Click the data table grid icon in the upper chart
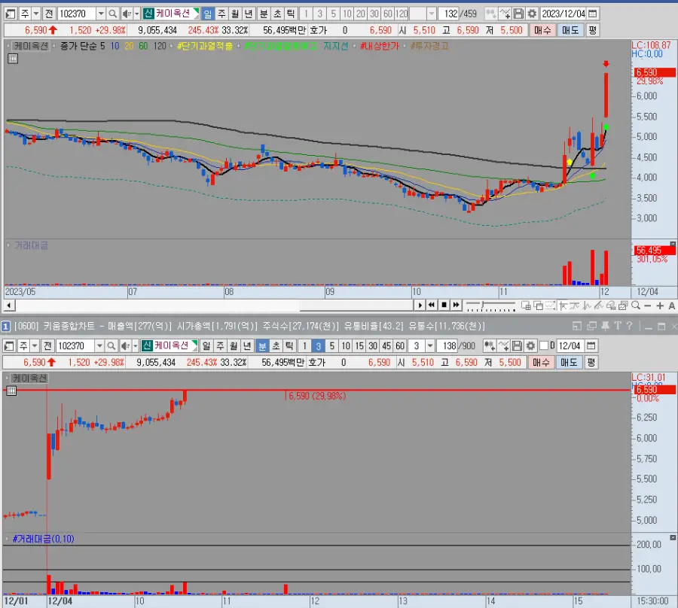678x608 pixels. [x=13, y=59]
